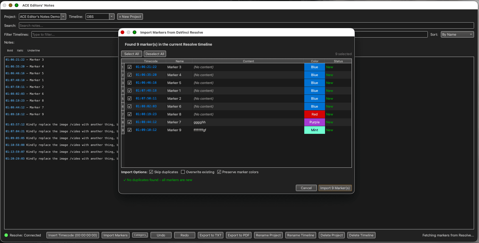This screenshot has width=479, height=243.
Task: Click Export to PDF button
Action: (239, 235)
